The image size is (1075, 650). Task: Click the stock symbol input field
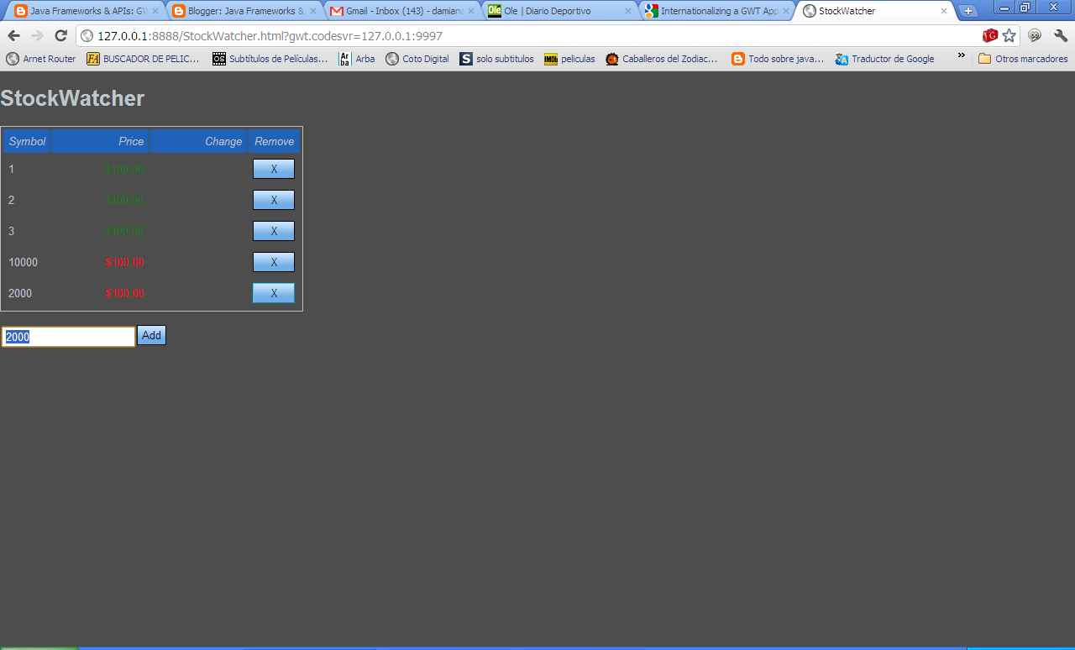pos(67,336)
